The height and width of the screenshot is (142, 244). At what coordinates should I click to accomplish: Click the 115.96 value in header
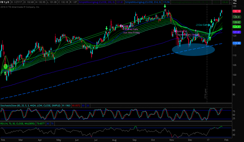[x=166, y=2]
